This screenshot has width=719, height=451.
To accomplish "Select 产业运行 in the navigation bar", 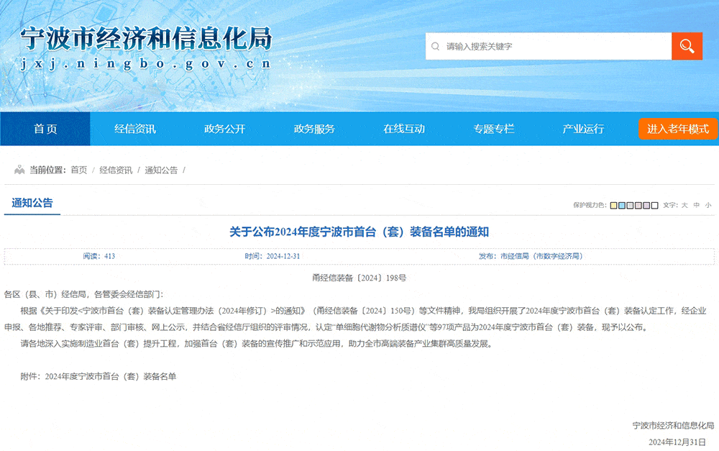I will pyautogui.click(x=582, y=129).
